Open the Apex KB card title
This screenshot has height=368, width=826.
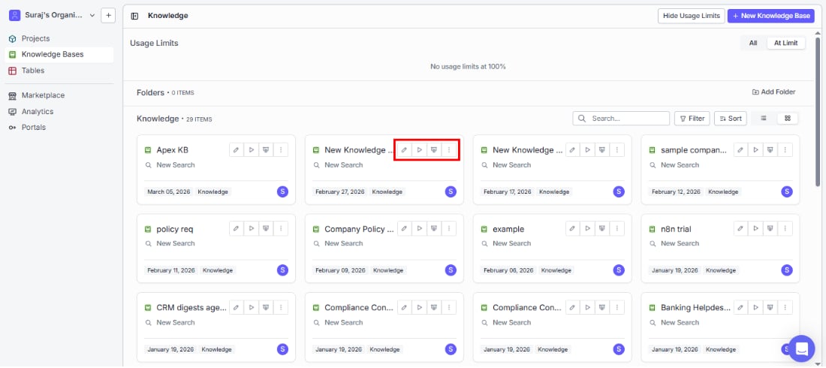pyautogui.click(x=172, y=150)
